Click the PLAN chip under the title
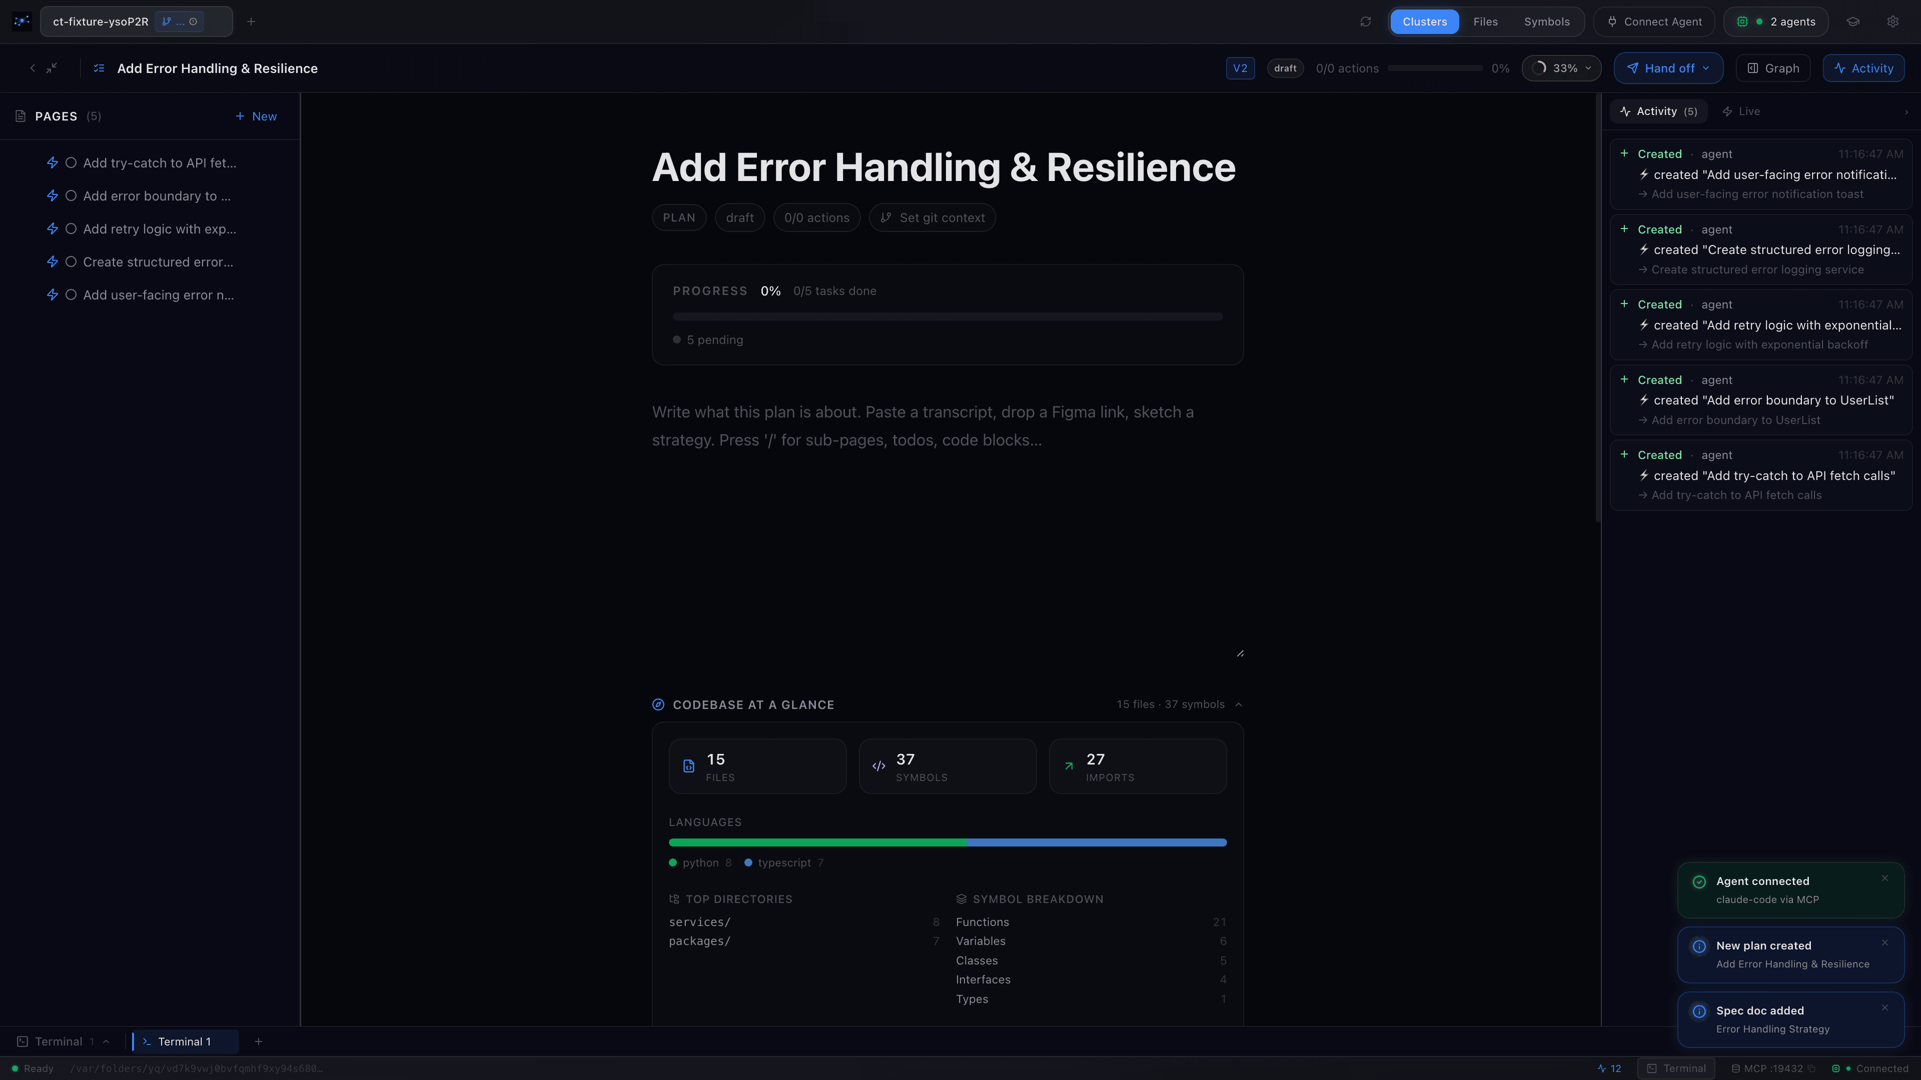Viewport: 1921px width, 1080px height. click(679, 217)
